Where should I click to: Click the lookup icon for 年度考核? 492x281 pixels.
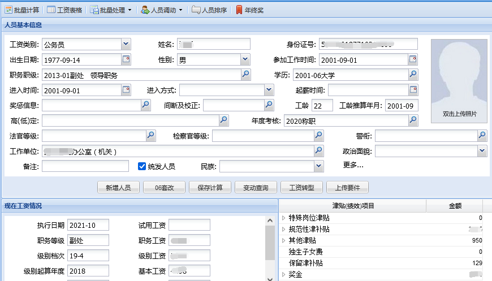pos(413,120)
